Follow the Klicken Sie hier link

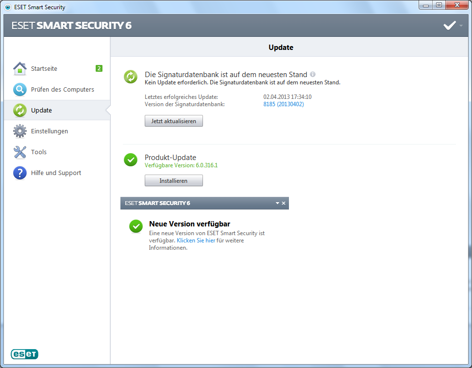point(196,240)
